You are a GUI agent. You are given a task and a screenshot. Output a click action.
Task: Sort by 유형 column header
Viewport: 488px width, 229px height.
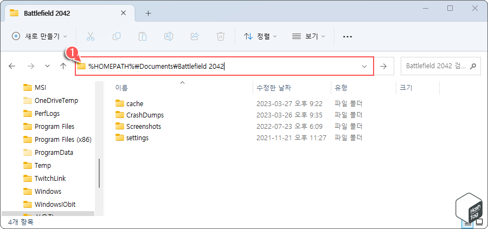tap(341, 88)
